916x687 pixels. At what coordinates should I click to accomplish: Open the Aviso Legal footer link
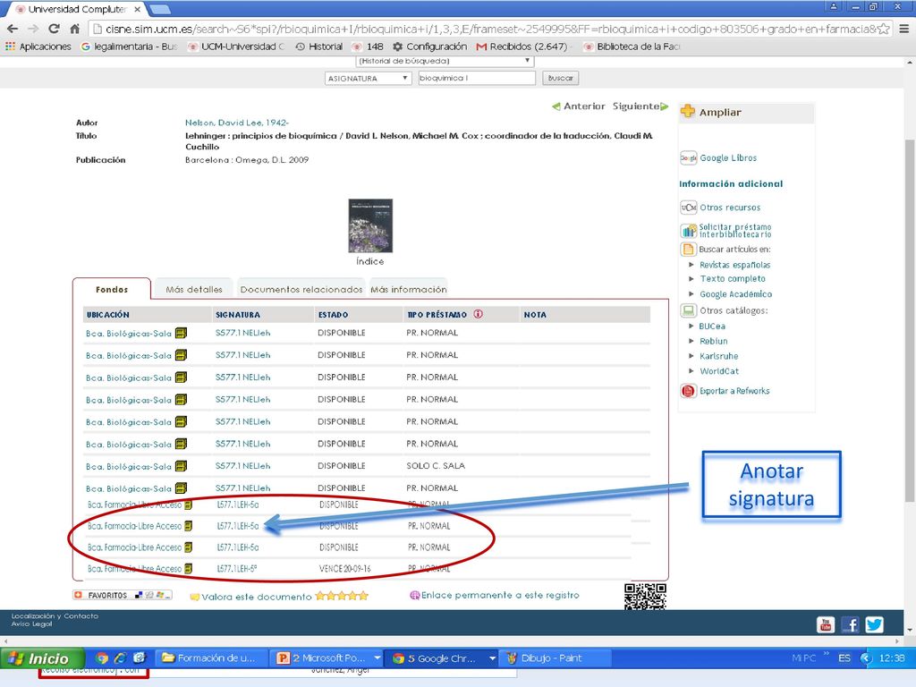tap(31, 623)
